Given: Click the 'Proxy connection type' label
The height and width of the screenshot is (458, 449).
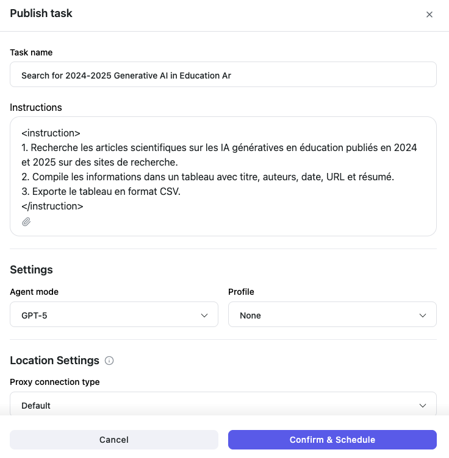Looking at the screenshot, I should click(55, 382).
